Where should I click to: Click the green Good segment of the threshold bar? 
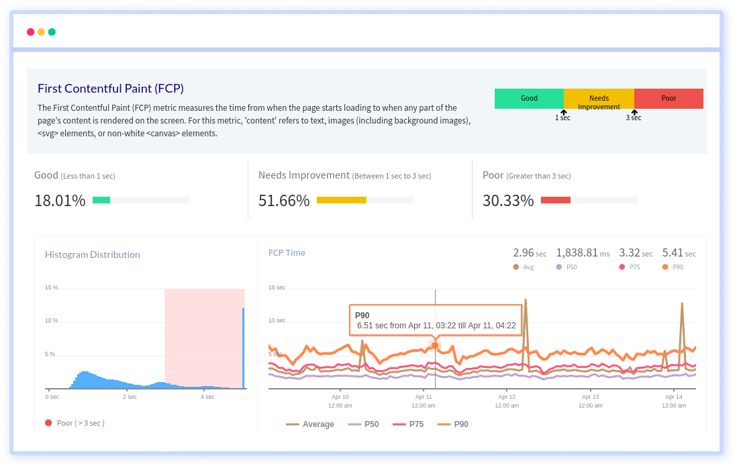coord(530,98)
